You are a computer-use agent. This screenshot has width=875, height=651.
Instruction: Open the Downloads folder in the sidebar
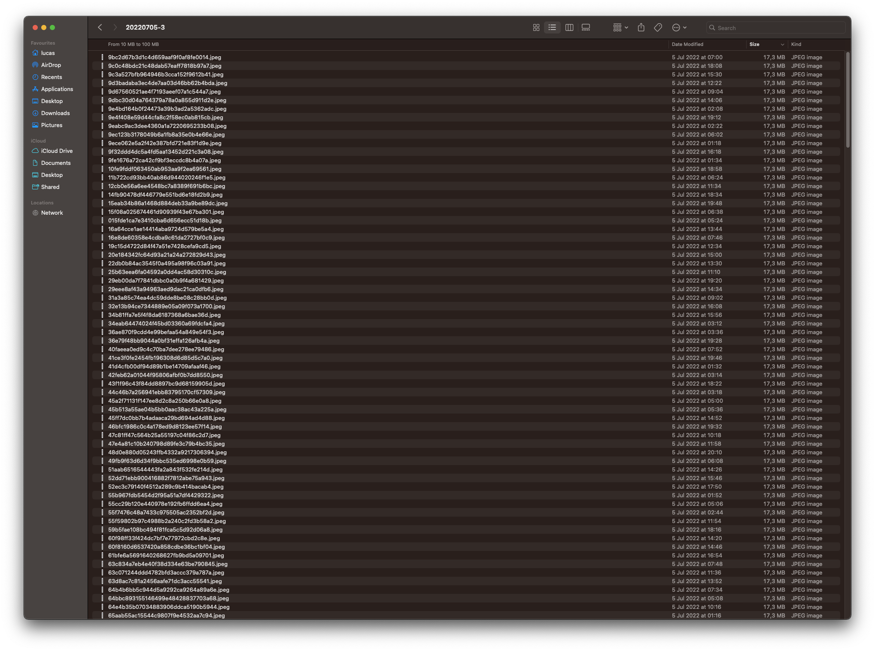(55, 113)
